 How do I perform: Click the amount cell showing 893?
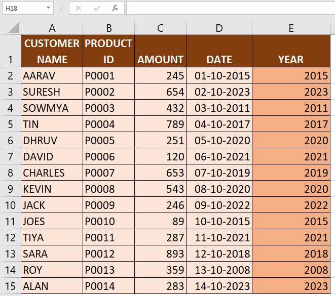[160, 254]
